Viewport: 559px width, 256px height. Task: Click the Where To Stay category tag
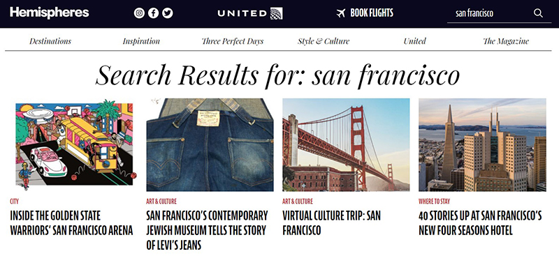point(434,202)
